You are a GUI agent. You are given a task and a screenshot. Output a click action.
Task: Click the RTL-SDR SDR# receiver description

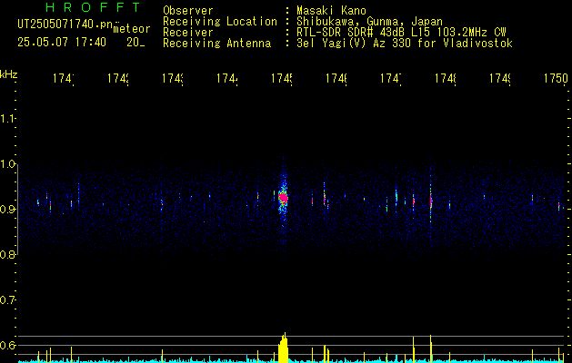[x=401, y=33]
